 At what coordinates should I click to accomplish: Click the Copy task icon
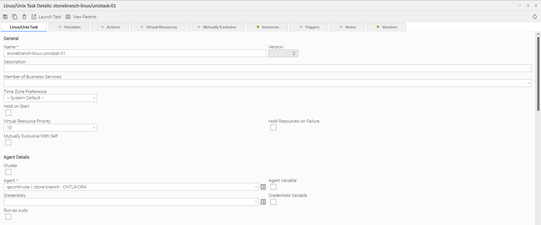tap(15, 17)
